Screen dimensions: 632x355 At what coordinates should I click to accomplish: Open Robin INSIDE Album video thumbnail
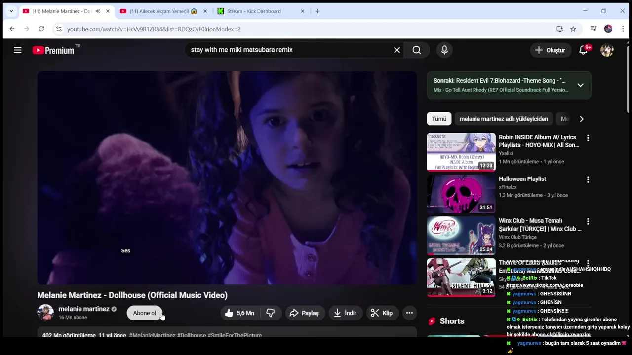click(461, 152)
